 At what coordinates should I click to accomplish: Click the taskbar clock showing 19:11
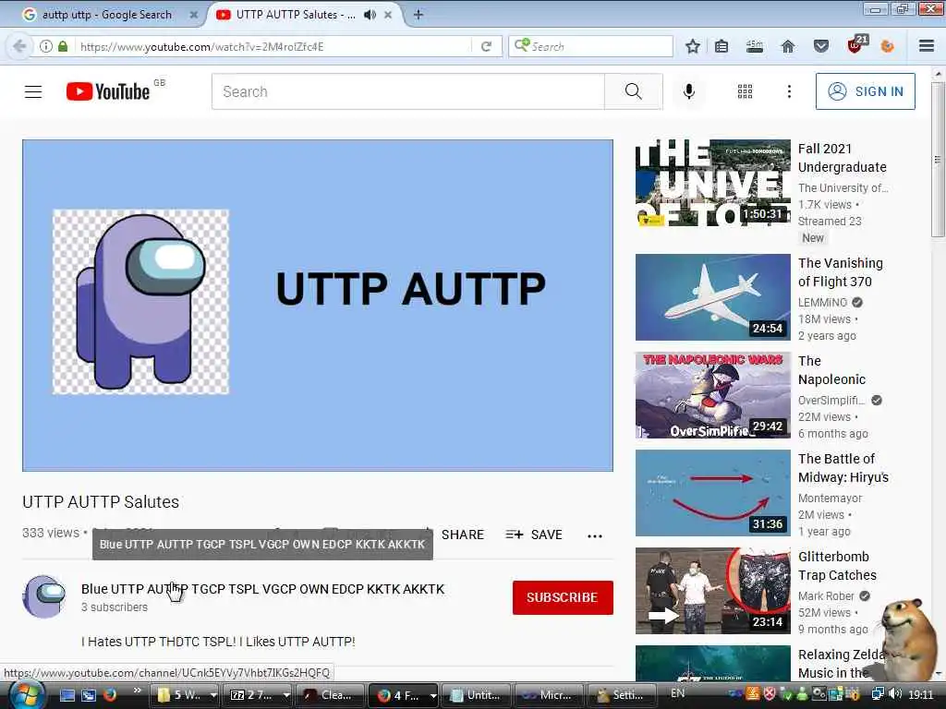point(921,694)
